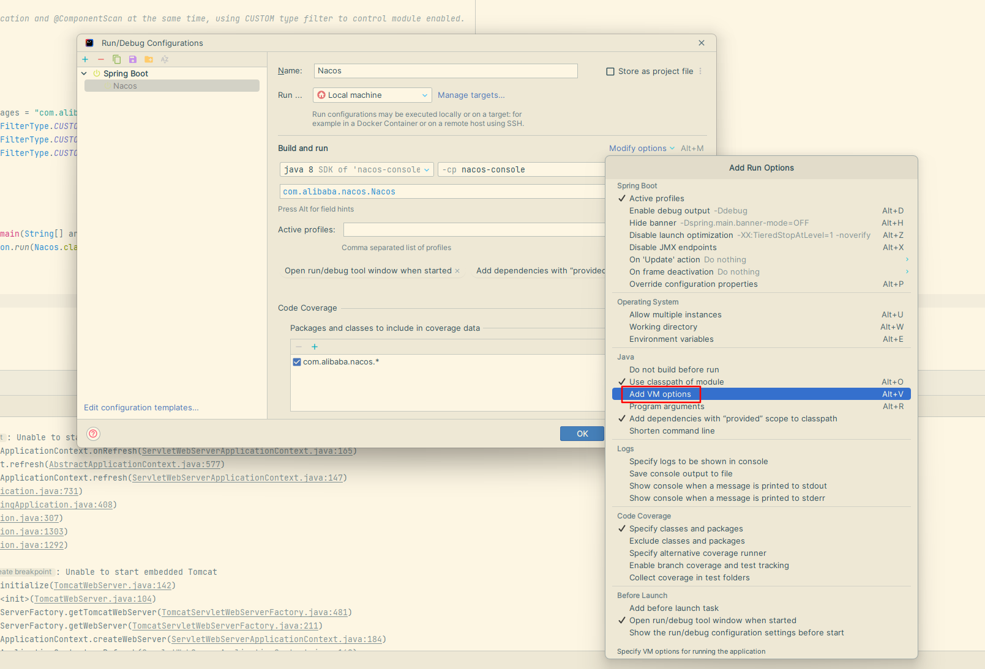985x669 pixels.
Task: Select Hide banner menu entry
Action: coord(762,223)
